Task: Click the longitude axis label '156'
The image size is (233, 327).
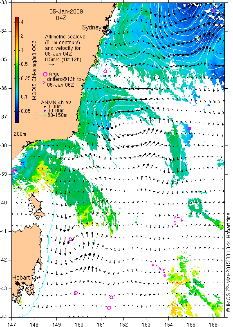Action: (x=213, y=325)
